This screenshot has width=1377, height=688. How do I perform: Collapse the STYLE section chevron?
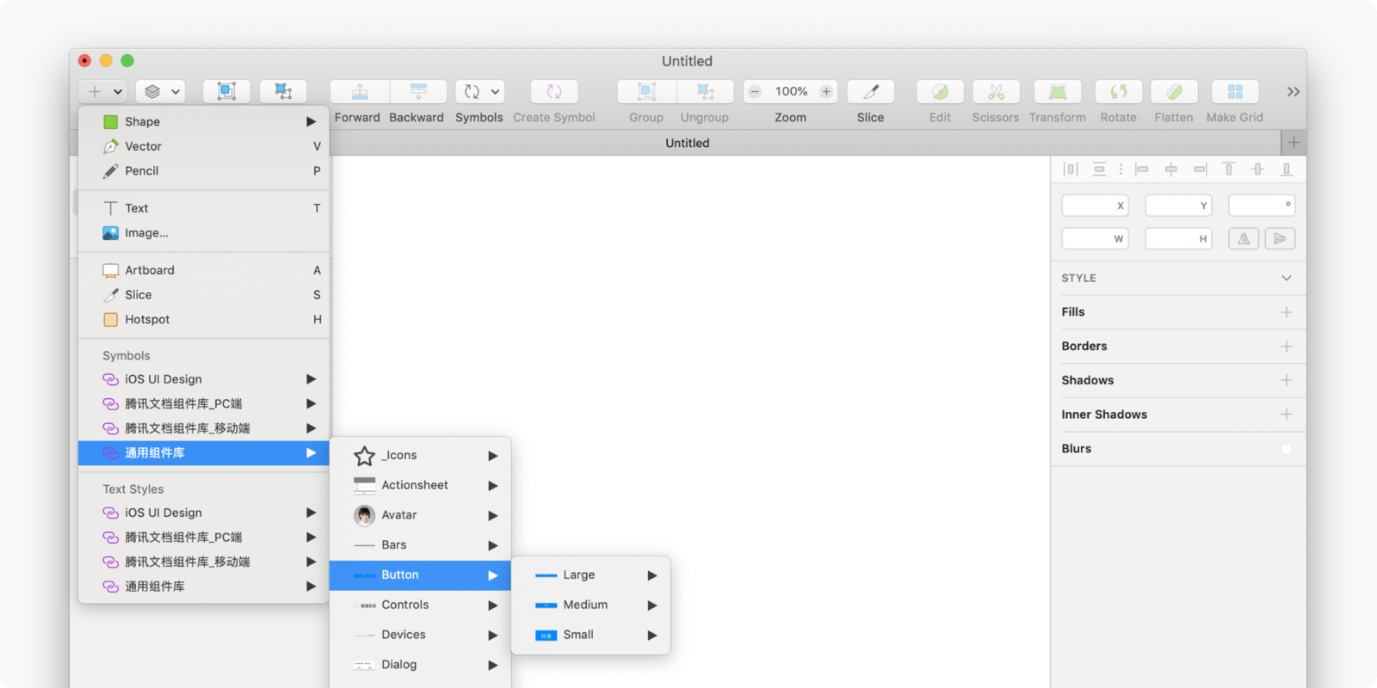pyautogui.click(x=1287, y=278)
